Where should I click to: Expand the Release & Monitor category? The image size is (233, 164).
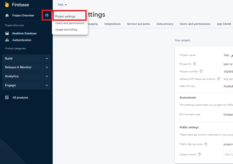(x=26, y=67)
